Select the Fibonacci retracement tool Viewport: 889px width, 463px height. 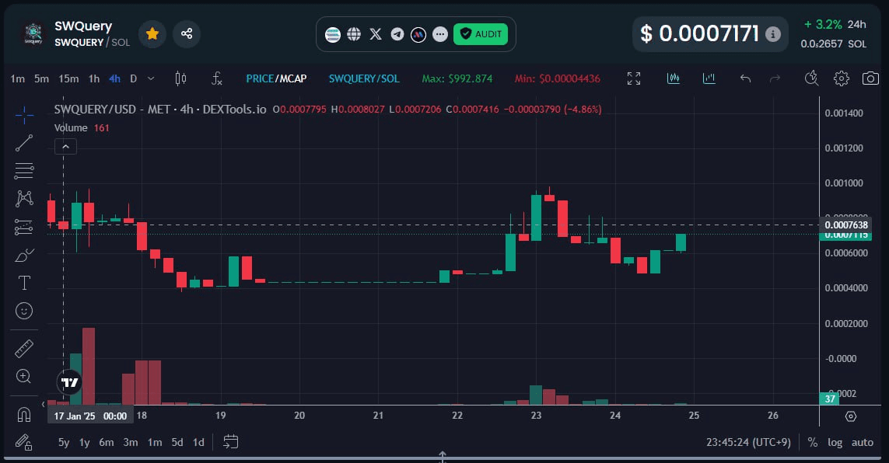[24, 171]
